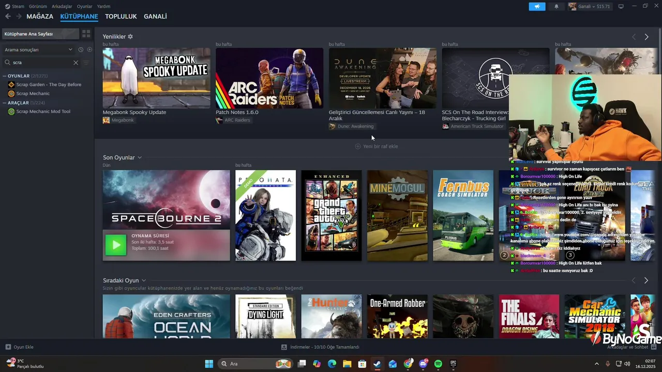Expand Sıradaki Oyun shelf dropdown

(x=144, y=281)
